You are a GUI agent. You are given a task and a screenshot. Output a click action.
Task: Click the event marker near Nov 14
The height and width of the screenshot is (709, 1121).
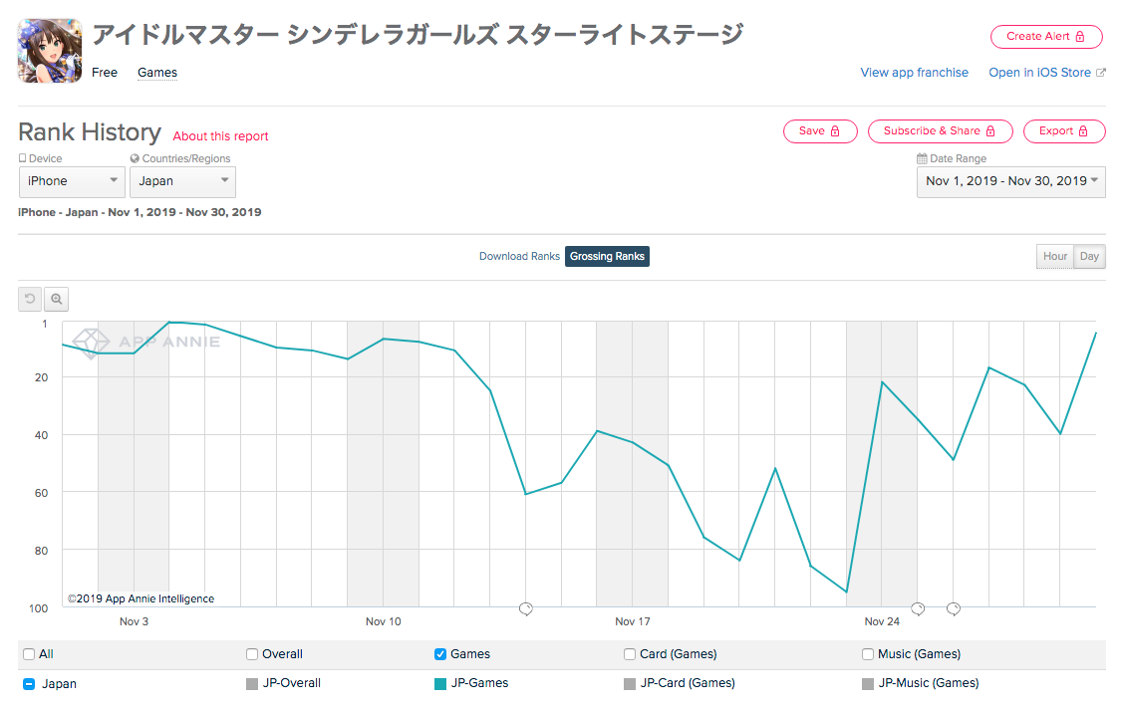(x=525, y=609)
